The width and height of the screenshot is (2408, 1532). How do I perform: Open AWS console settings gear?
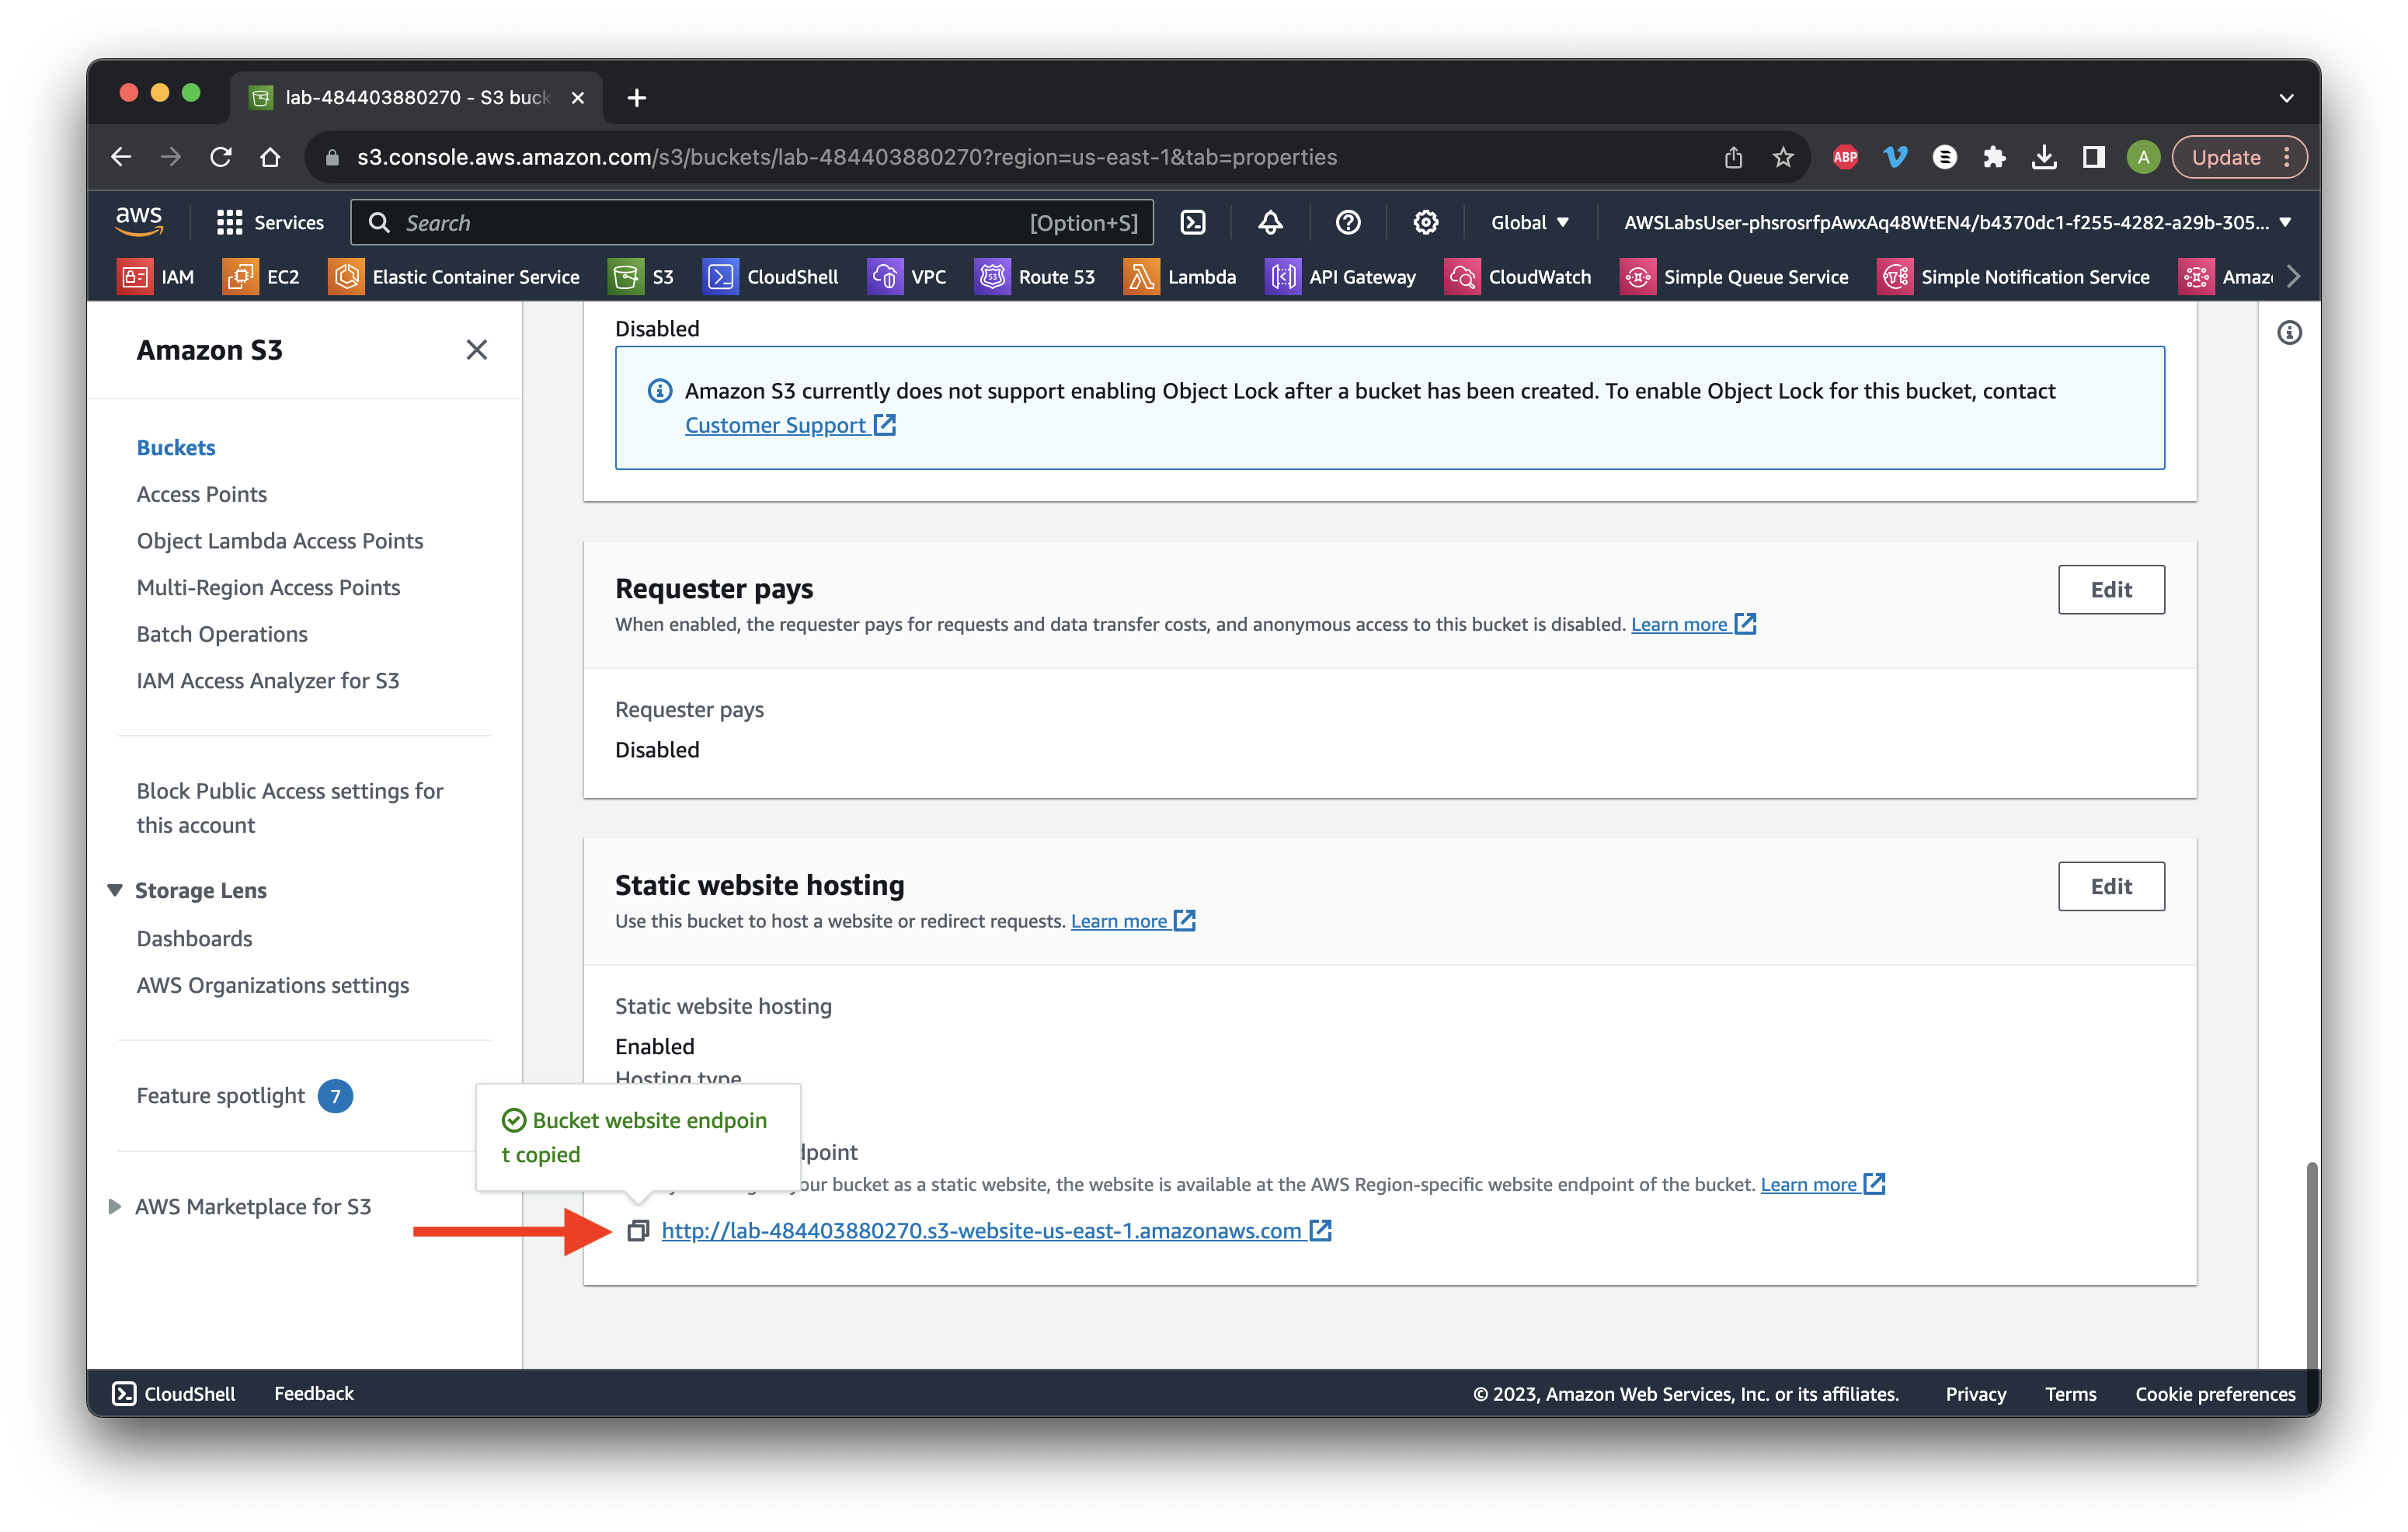[1426, 222]
